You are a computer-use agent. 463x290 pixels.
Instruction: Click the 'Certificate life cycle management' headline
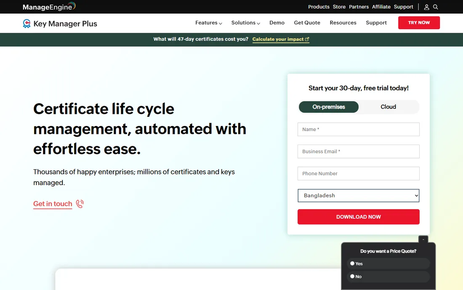[140, 129]
